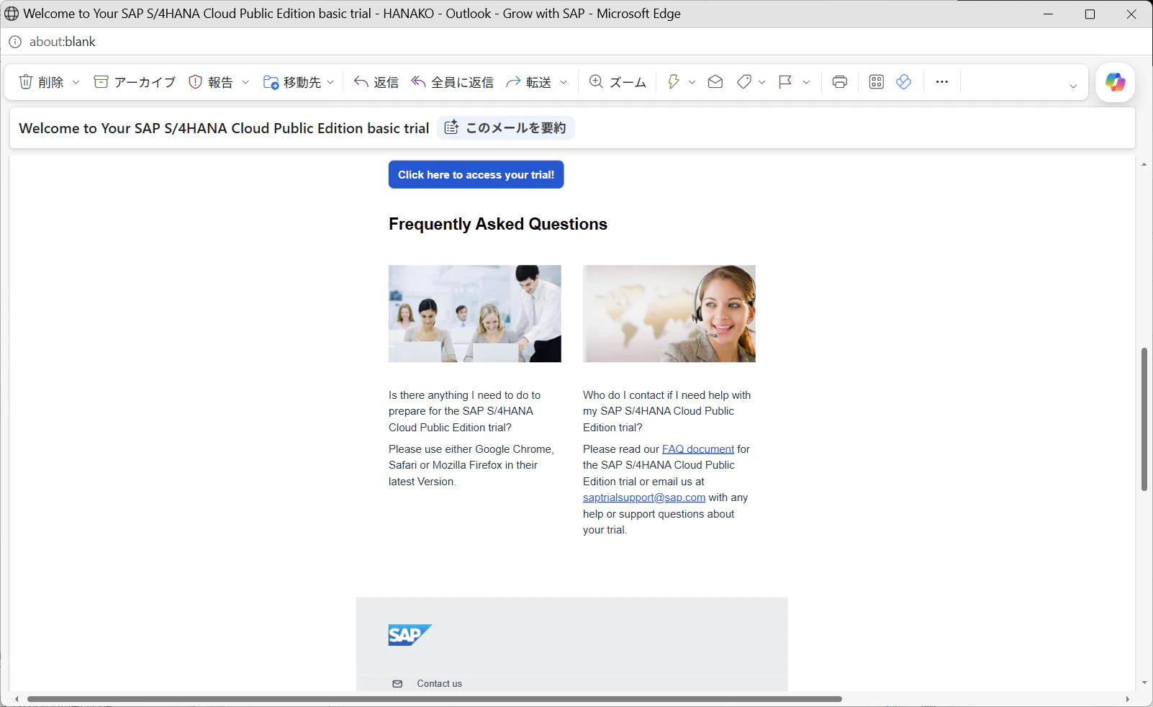The image size is (1153, 707).
Task: Click the site info icon beside about:blank
Action: click(15, 42)
